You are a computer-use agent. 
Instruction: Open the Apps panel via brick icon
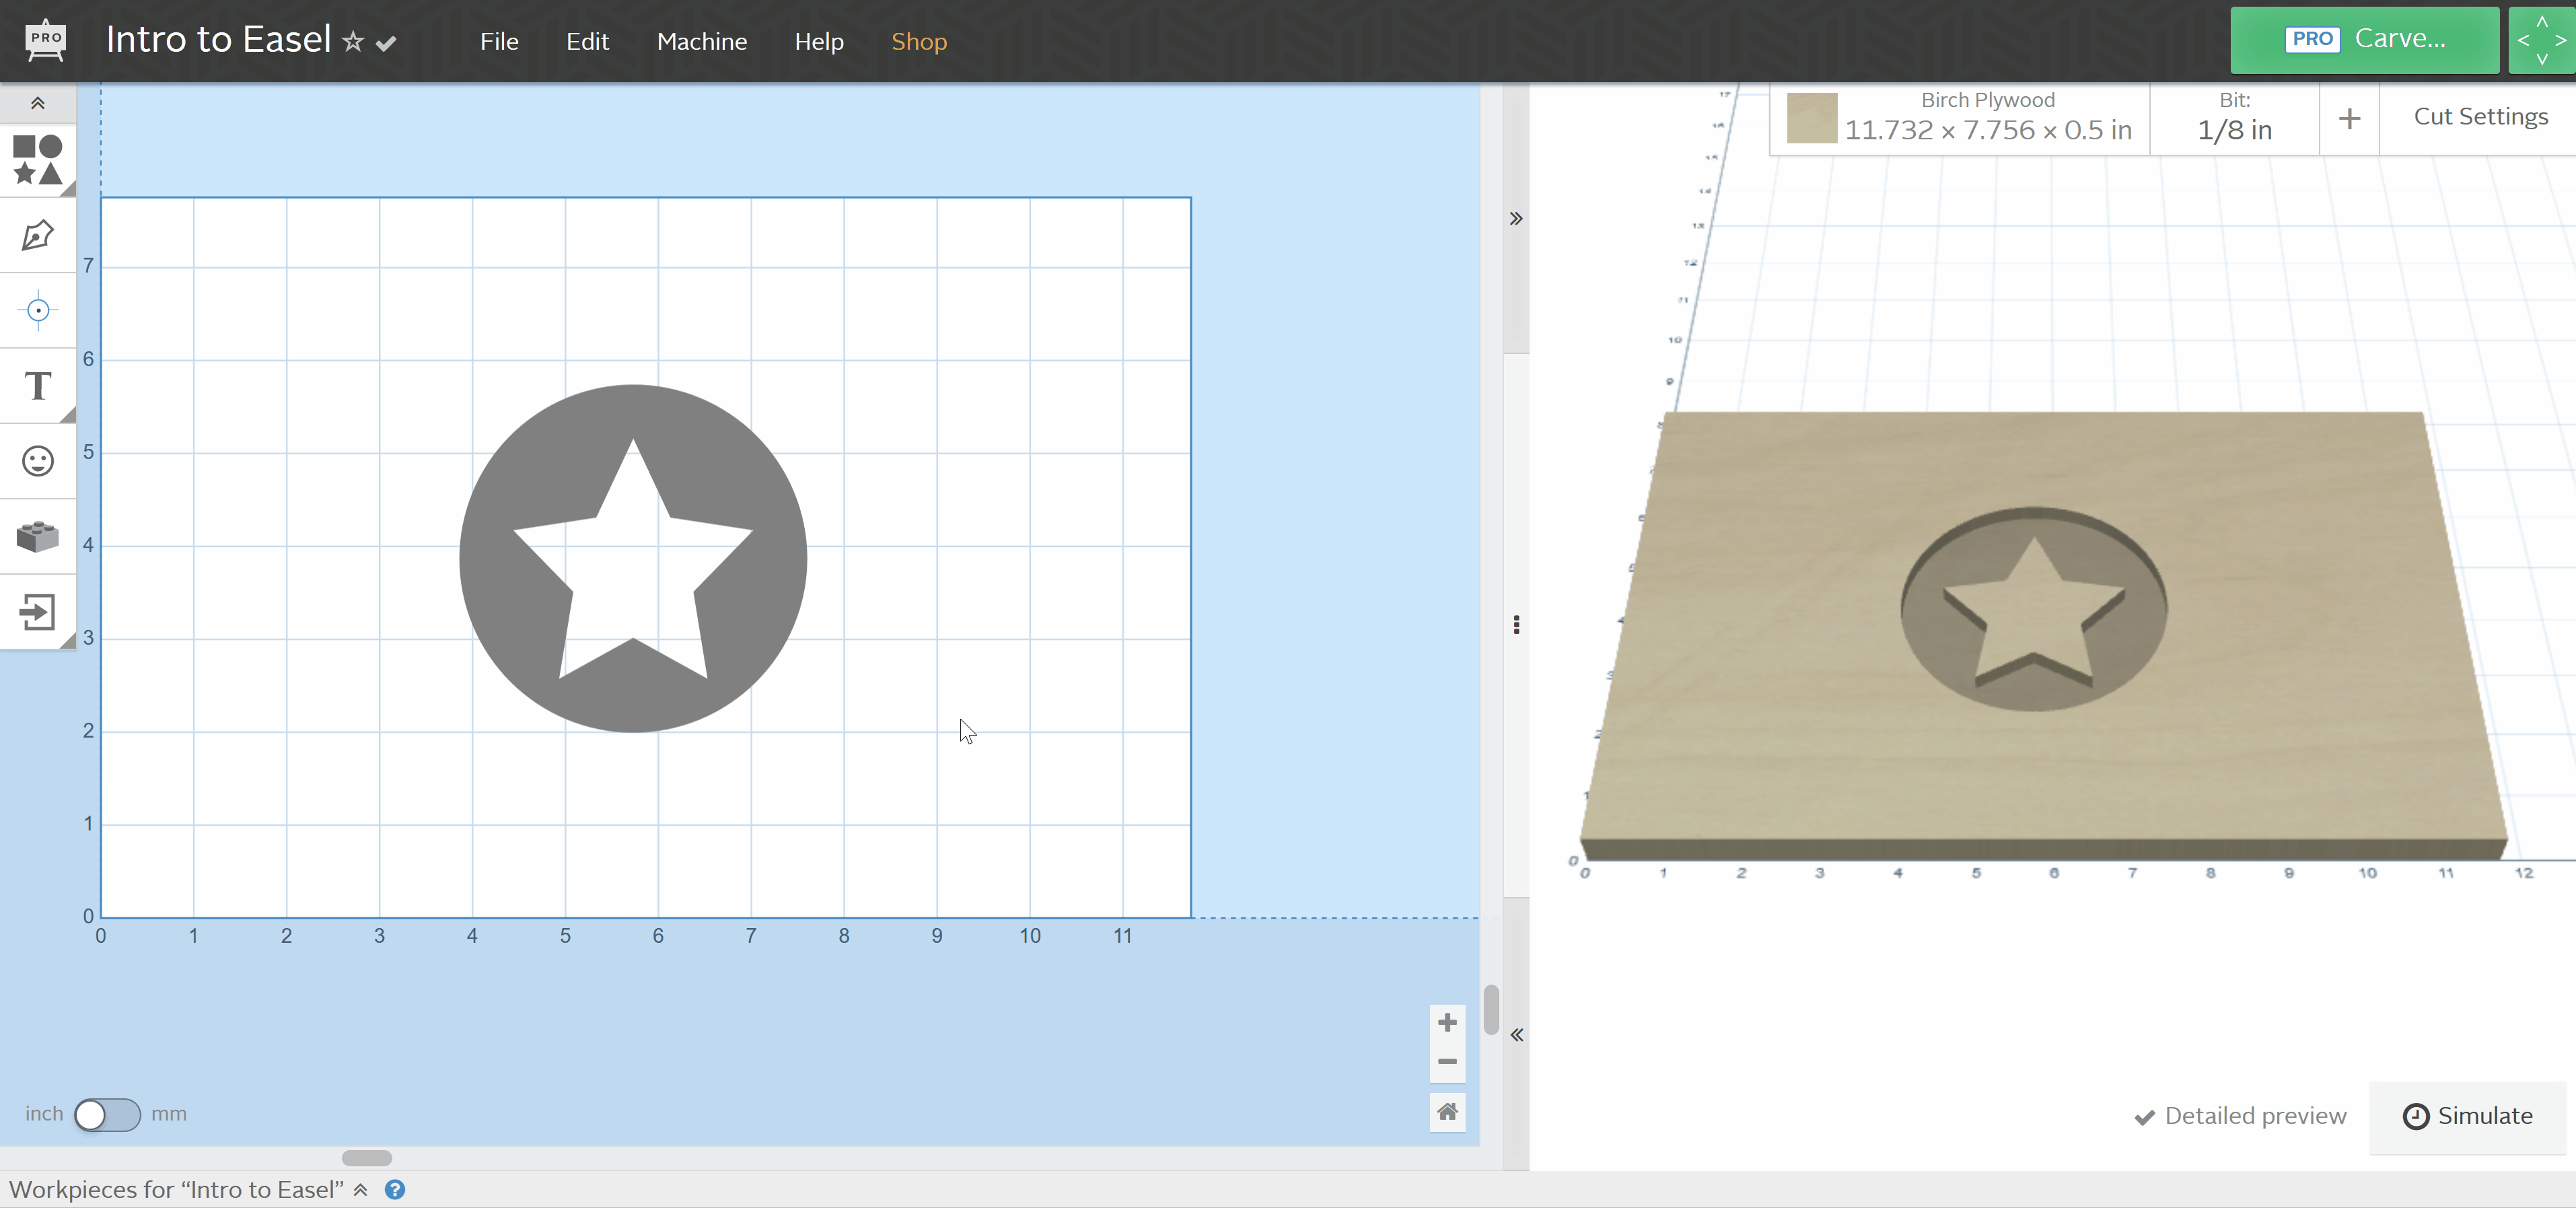coord(37,537)
